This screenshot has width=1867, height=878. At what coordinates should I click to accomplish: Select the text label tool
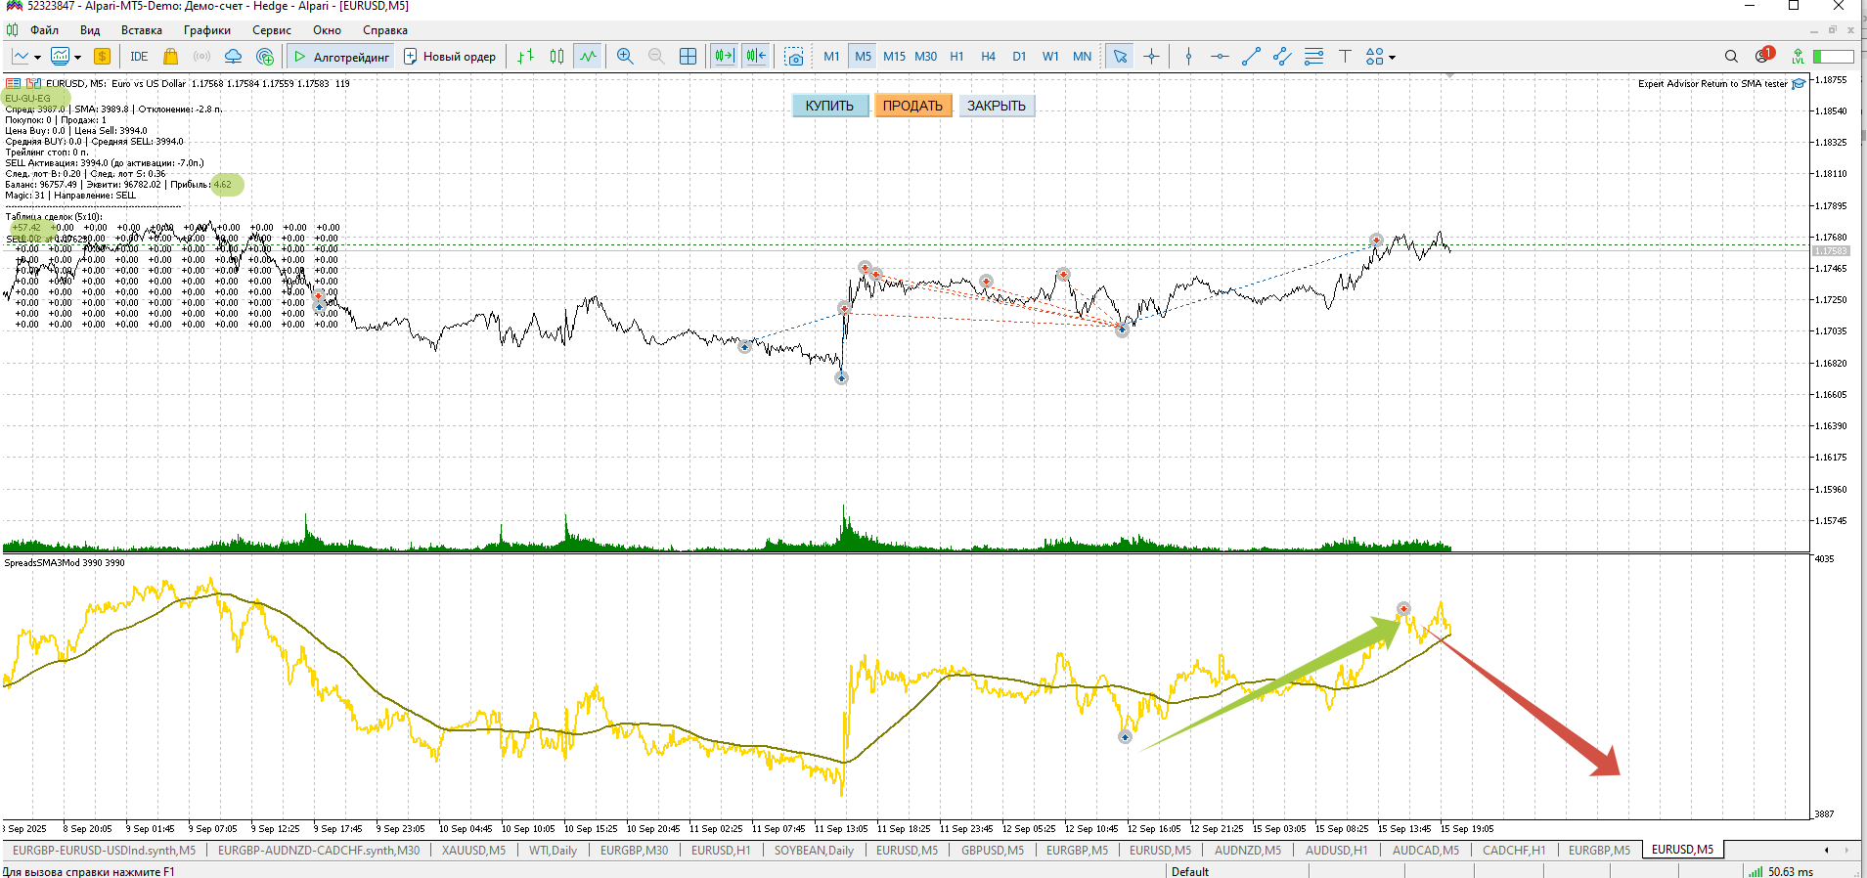1345,57
